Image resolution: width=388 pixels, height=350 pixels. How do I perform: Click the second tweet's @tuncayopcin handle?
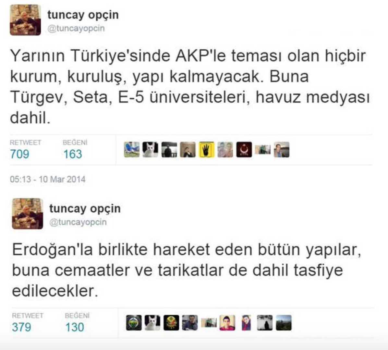78,222
